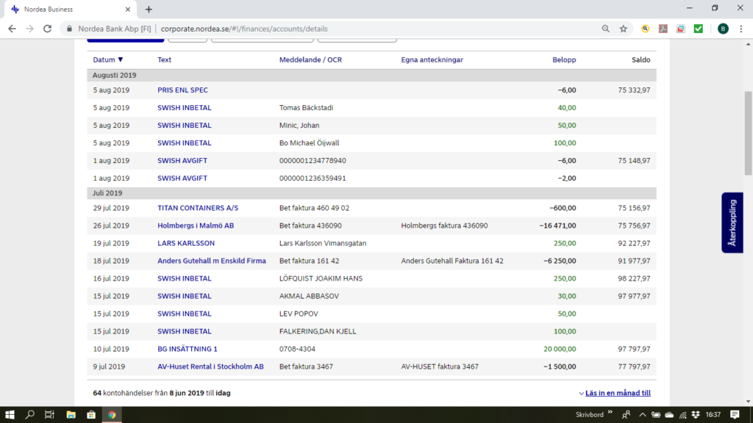Open Microsoft Store from the taskbar
753x423 pixels.
point(91,415)
